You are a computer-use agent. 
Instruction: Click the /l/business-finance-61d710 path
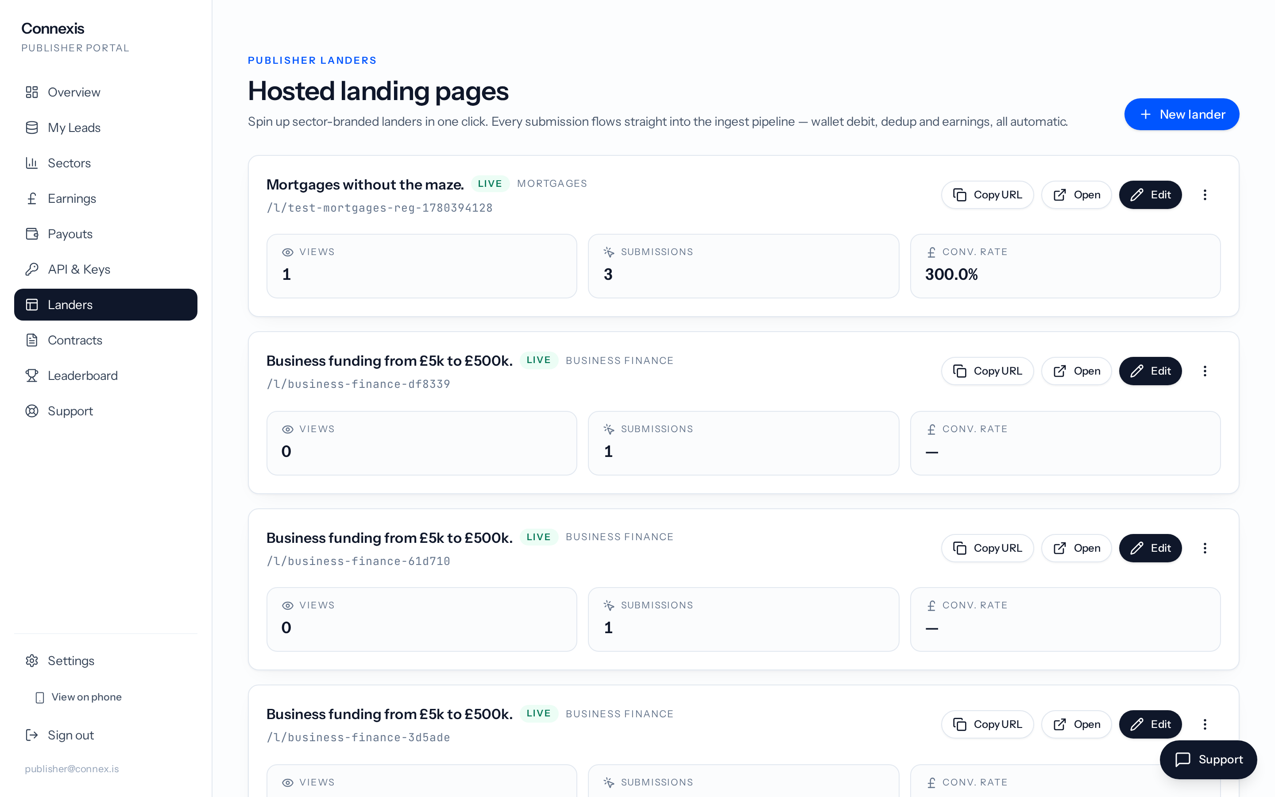(x=358, y=561)
